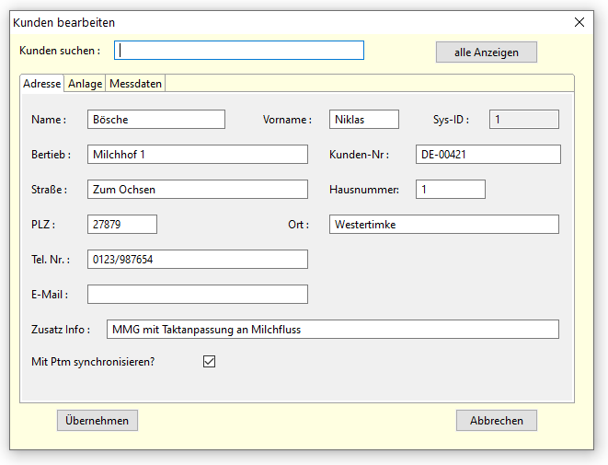Click the Name label
This screenshot has width=608, height=465.
49,120
